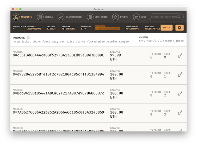The height and width of the screenshot is (145, 197).
Task: Click the Contracts document icon
Action: [90, 17]
